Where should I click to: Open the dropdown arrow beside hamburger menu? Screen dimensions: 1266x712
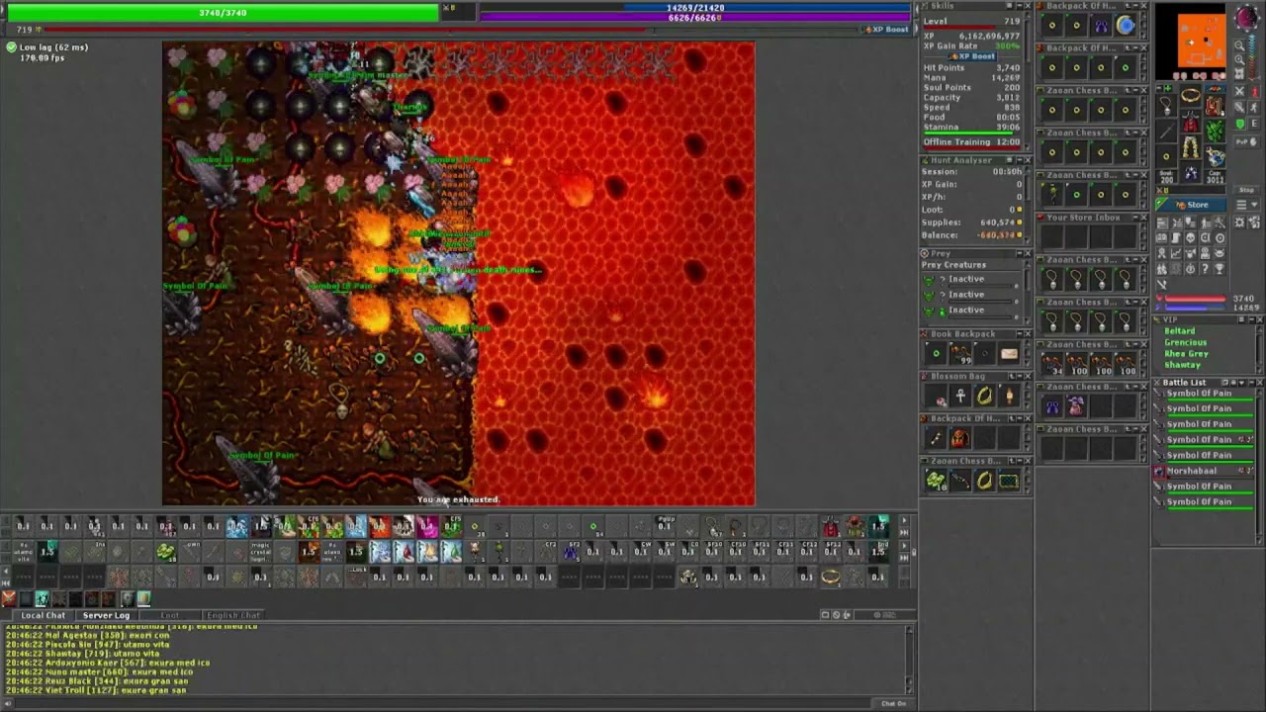tap(1254, 205)
